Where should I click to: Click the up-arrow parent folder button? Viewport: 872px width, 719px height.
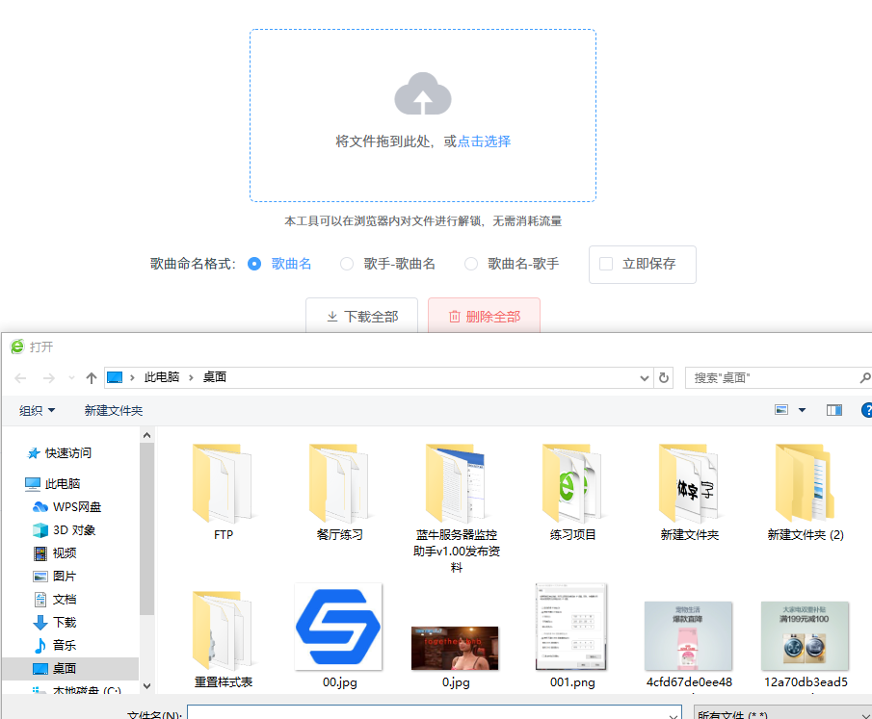point(92,378)
